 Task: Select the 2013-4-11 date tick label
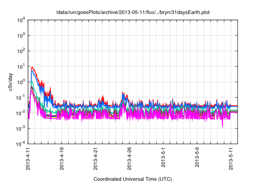click(x=28, y=159)
